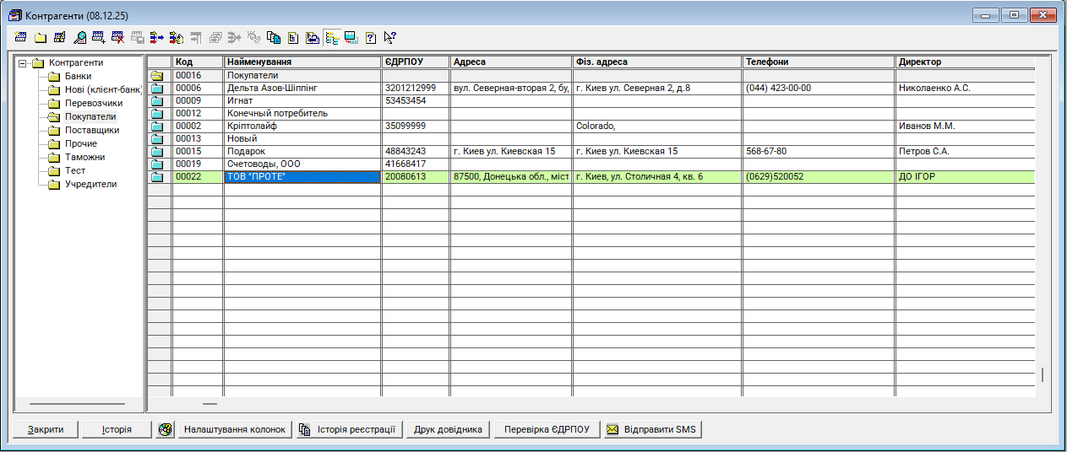Toggle the tree view toolbar icon
This screenshot has height=452, width=1067.
[332, 37]
